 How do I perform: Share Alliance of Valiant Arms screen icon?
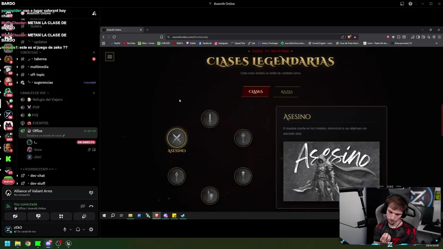[x=91, y=193]
